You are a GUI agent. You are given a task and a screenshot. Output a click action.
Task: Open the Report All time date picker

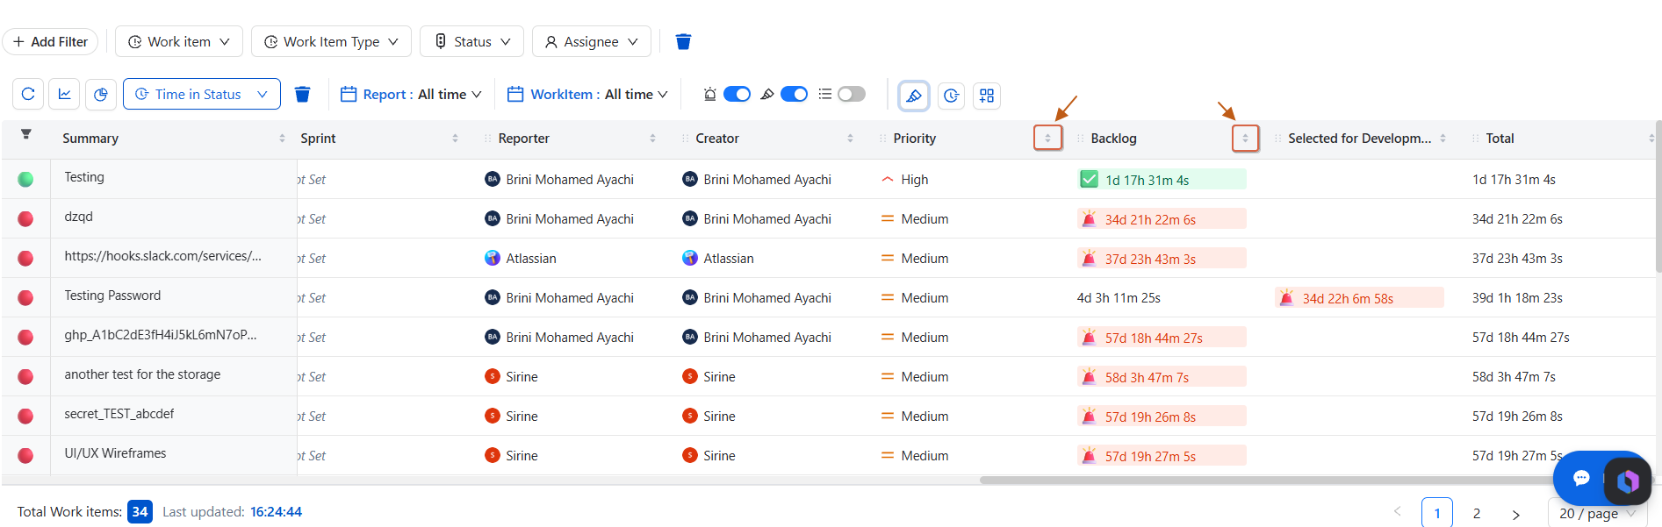(x=411, y=94)
